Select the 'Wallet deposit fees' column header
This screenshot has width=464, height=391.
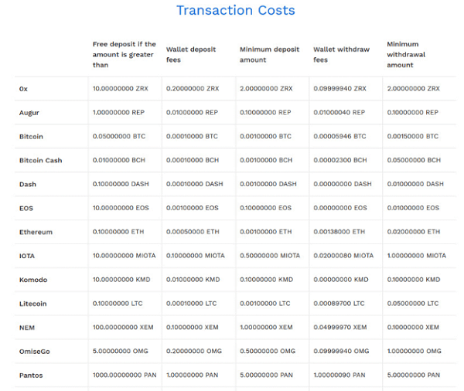click(191, 54)
